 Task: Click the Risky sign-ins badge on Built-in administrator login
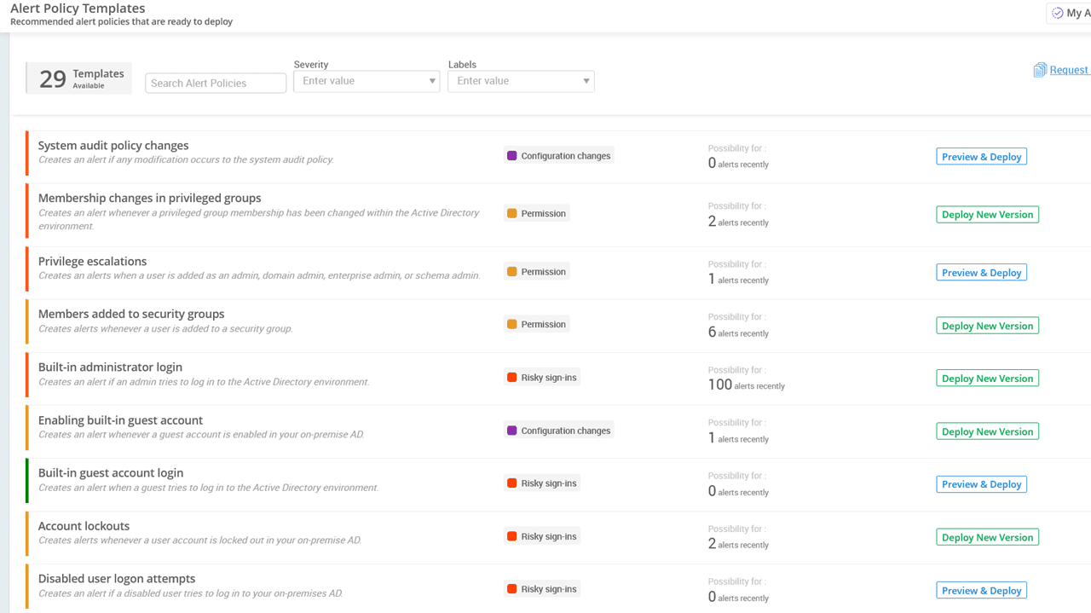click(x=542, y=377)
